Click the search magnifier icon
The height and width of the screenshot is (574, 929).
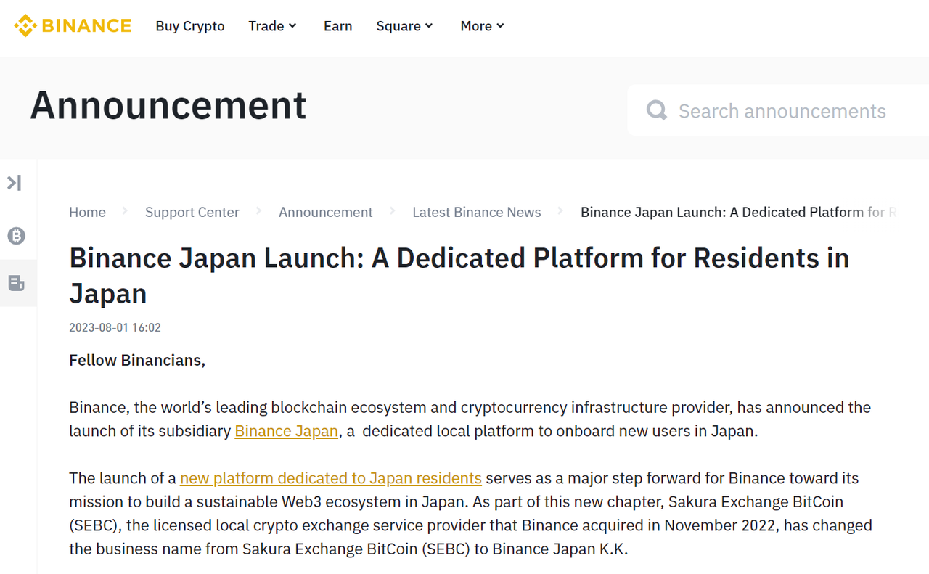[657, 111]
